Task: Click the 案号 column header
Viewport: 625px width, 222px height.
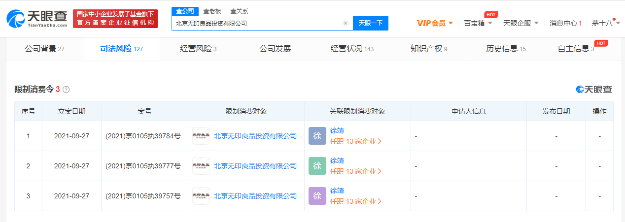Action: coord(144,112)
